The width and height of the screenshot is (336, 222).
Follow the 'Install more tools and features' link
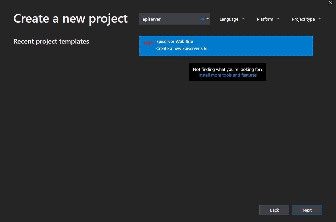(x=228, y=75)
